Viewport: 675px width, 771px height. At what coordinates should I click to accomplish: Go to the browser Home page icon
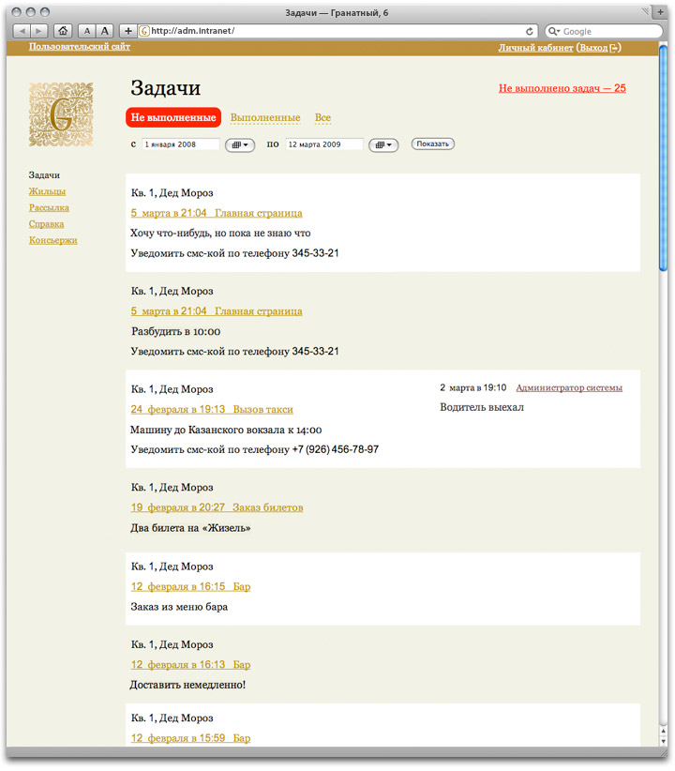click(63, 31)
